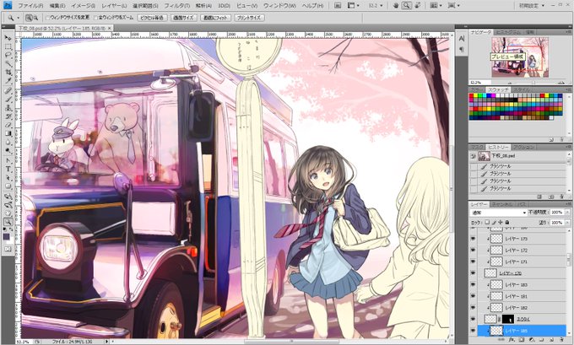Select the Rectangular Marquee tool
574x345 pixels.
click(x=8, y=47)
